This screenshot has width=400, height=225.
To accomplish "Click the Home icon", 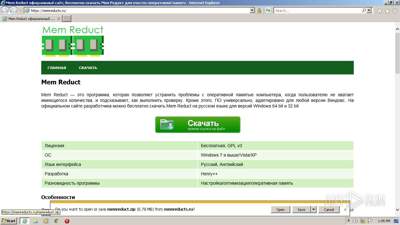I will pos(379,11).
